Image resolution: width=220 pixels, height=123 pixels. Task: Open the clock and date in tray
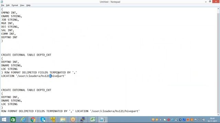tap(212, 120)
